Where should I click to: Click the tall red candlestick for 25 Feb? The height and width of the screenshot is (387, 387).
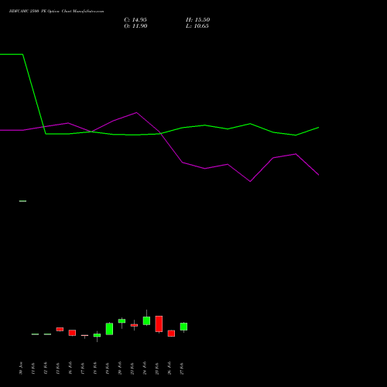(159, 324)
